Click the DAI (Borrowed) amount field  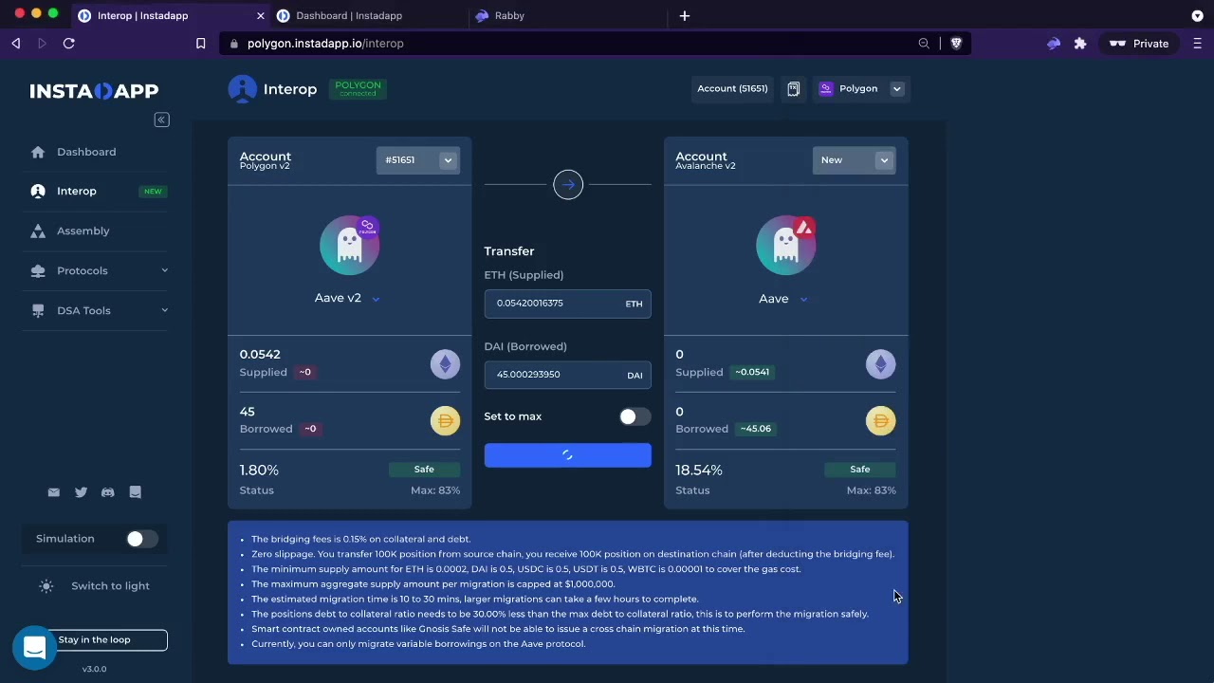click(568, 375)
